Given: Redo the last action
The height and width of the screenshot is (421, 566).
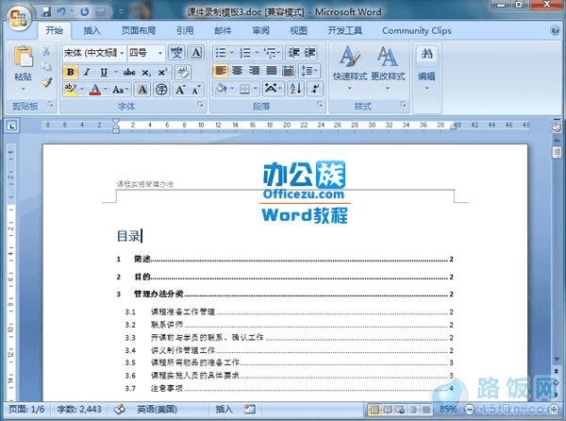Looking at the screenshot, I should click(85, 12).
